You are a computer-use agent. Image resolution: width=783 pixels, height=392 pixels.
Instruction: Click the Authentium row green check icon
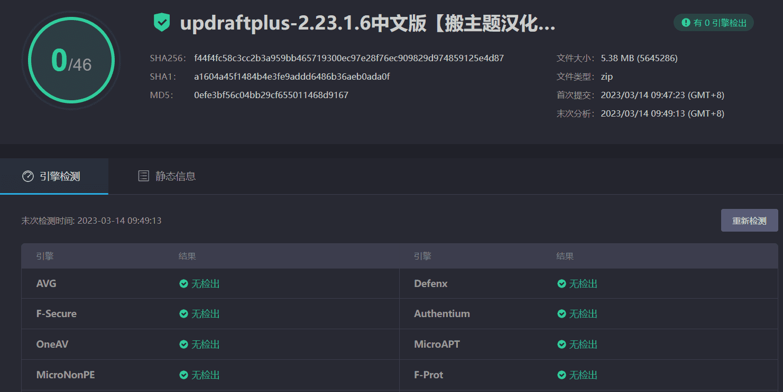(561, 314)
